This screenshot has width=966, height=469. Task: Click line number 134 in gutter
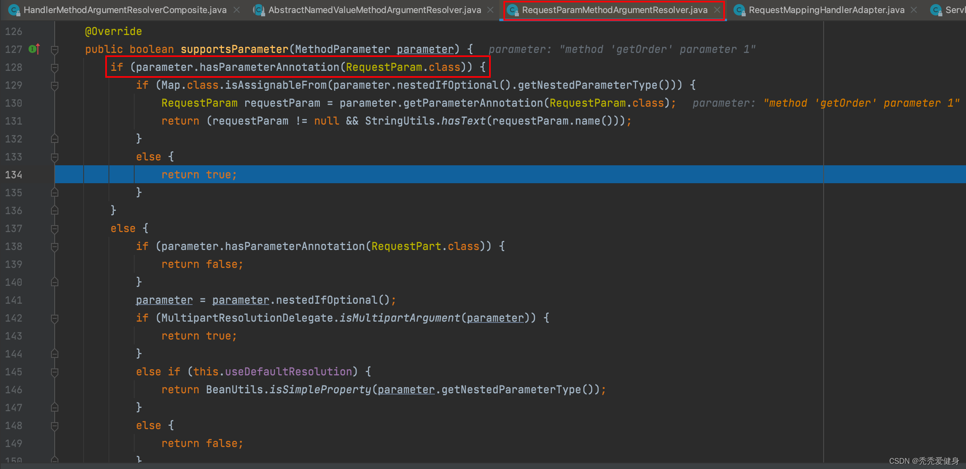[x=13, y=175]
